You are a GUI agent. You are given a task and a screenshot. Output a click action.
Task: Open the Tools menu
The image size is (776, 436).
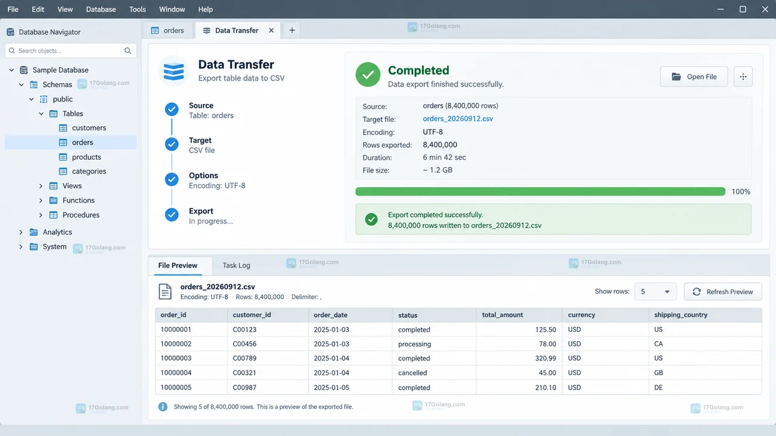coord(138,9)
